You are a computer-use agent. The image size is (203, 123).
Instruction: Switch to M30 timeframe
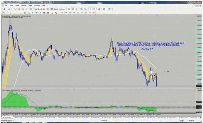coord(74,13)
